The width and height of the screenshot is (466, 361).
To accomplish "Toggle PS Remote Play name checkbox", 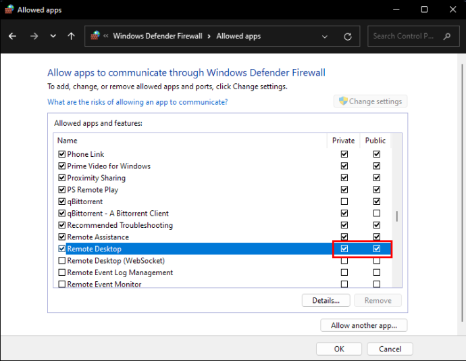I will (62, 189).
